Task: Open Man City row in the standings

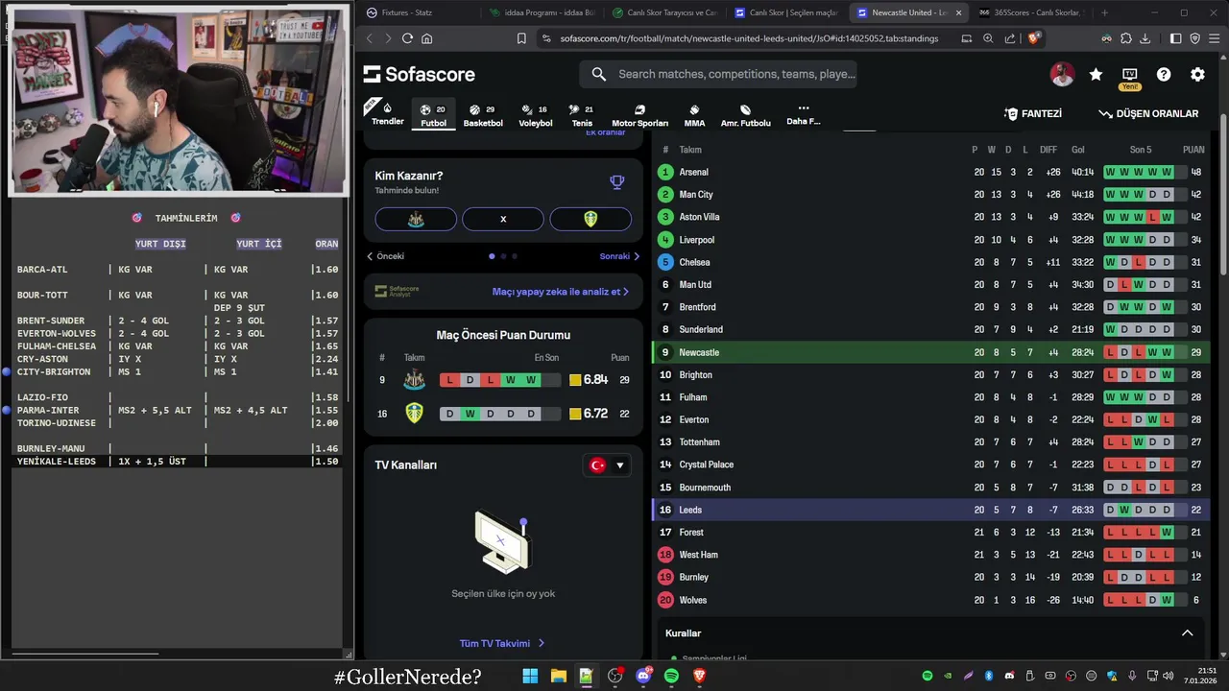Action: pos(930,195)
